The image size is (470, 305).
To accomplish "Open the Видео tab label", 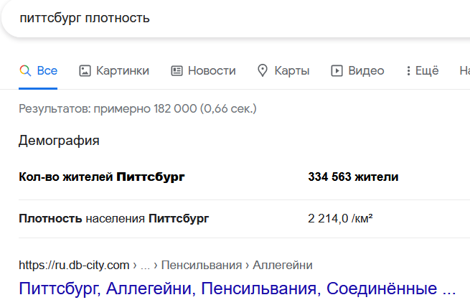I will pos(366,71).
